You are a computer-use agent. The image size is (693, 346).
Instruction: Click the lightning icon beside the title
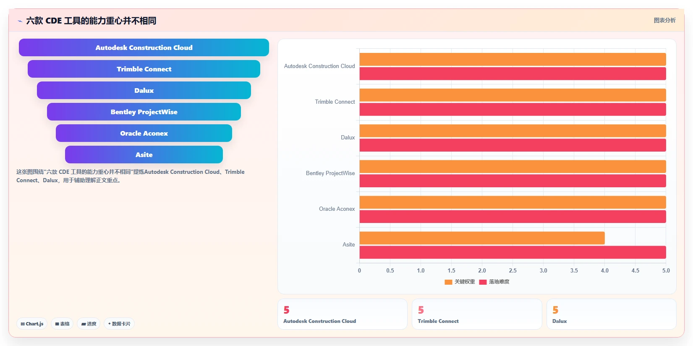[20, 21]
